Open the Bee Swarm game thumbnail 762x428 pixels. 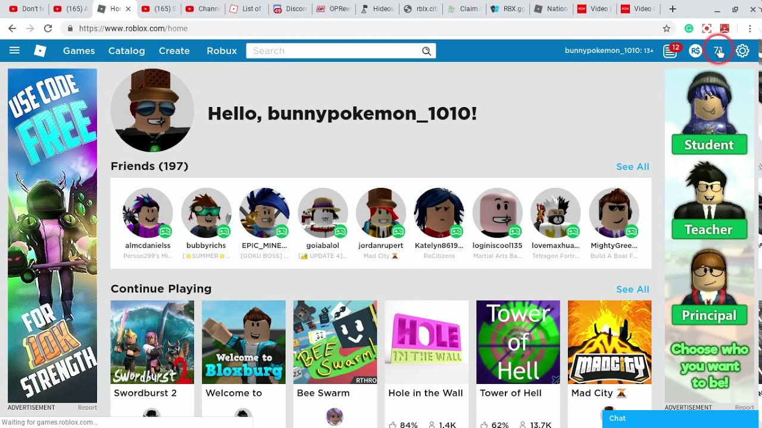click(335, 342)
